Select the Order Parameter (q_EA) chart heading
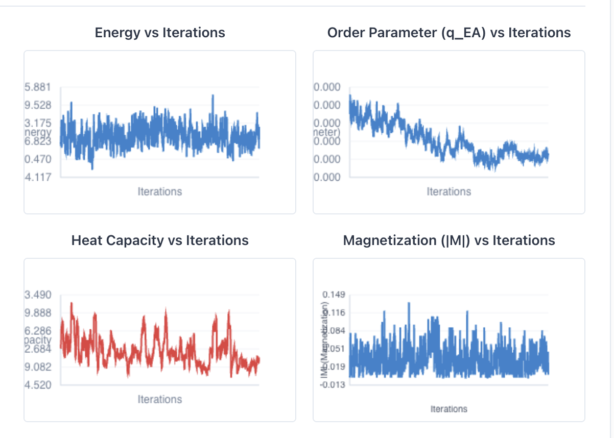Screen dimensions: 614x438 pos(449,33)
